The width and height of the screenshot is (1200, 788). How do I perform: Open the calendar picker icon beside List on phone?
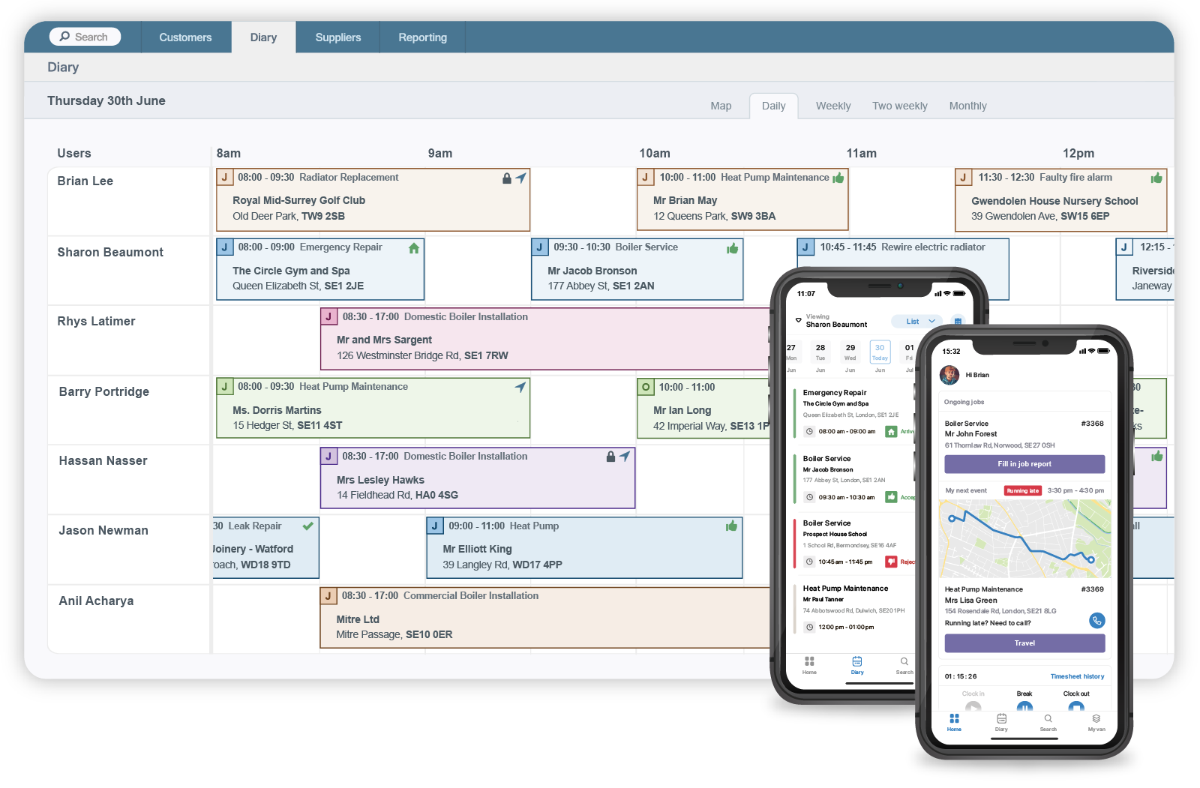(958, 321)
